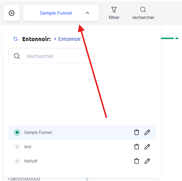The image size is (182, 181).
Task: Select the Sample Funnel radio button
Action: (x=17, y=132)
